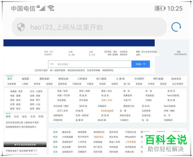Open the 爱奇艺 site link
Image resolution: width=193 pixels, height=157 pixels.
(171, 91)
